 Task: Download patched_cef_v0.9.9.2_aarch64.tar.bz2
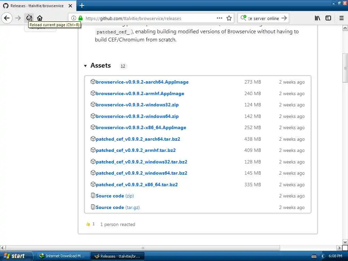tap(138, 139)
